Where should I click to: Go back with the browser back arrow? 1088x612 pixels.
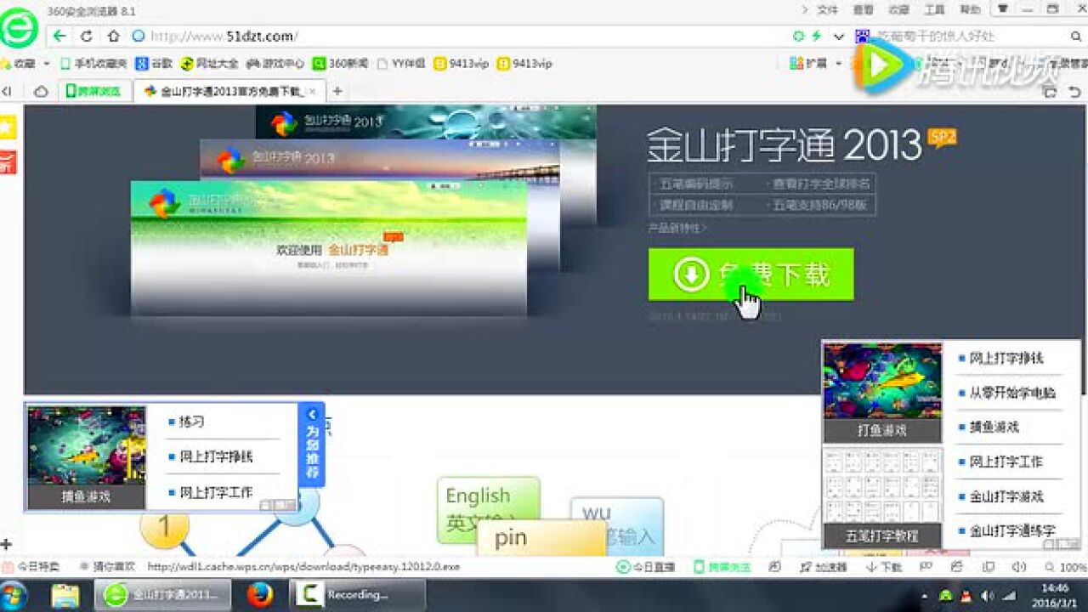59,36
